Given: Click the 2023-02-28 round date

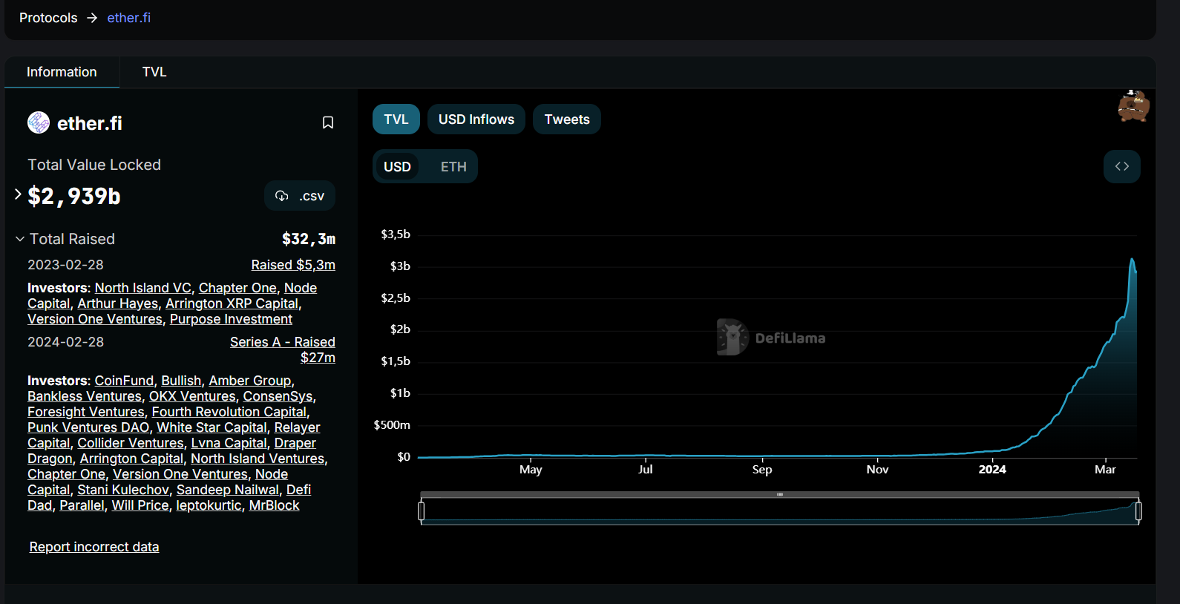Looking at the screenshot, I should (x=65, y=265).
